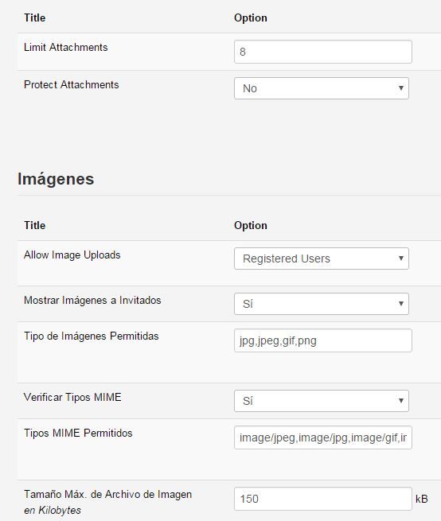The image size is (441, 521).
Task: Expand the Allow Image Uploads dropdown
Action: 322,259
